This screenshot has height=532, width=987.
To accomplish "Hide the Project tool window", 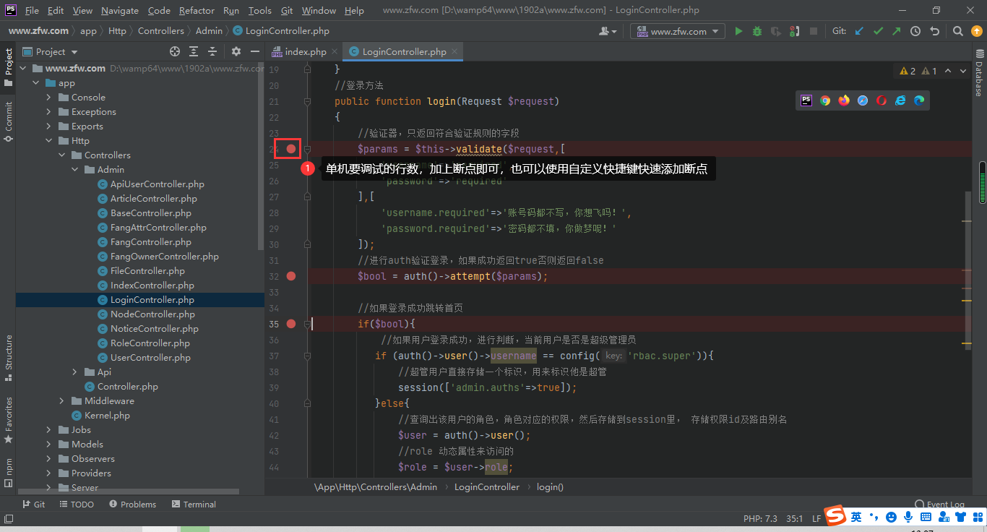I will (254, 51).
